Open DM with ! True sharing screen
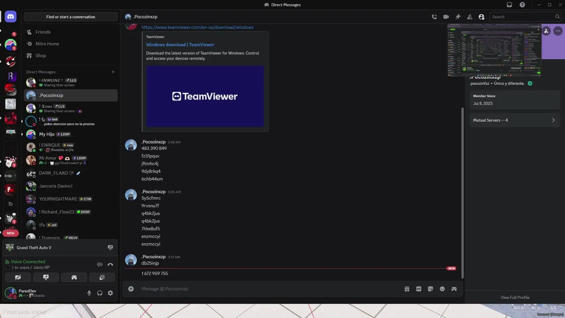Viewport: 565px width, 318px height. pos(71,108)
